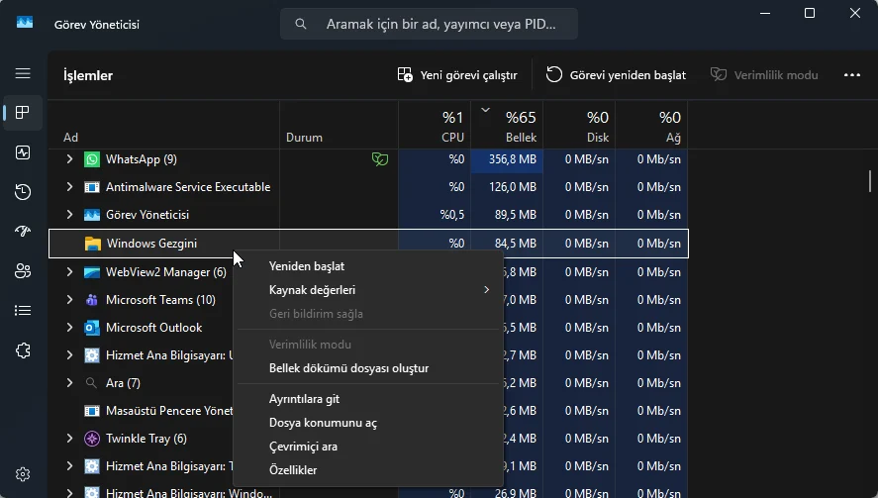This screenshot has width=878, height=498.
Task: Click Yeni görevi çalıştır button
Action: coord(457,75)
